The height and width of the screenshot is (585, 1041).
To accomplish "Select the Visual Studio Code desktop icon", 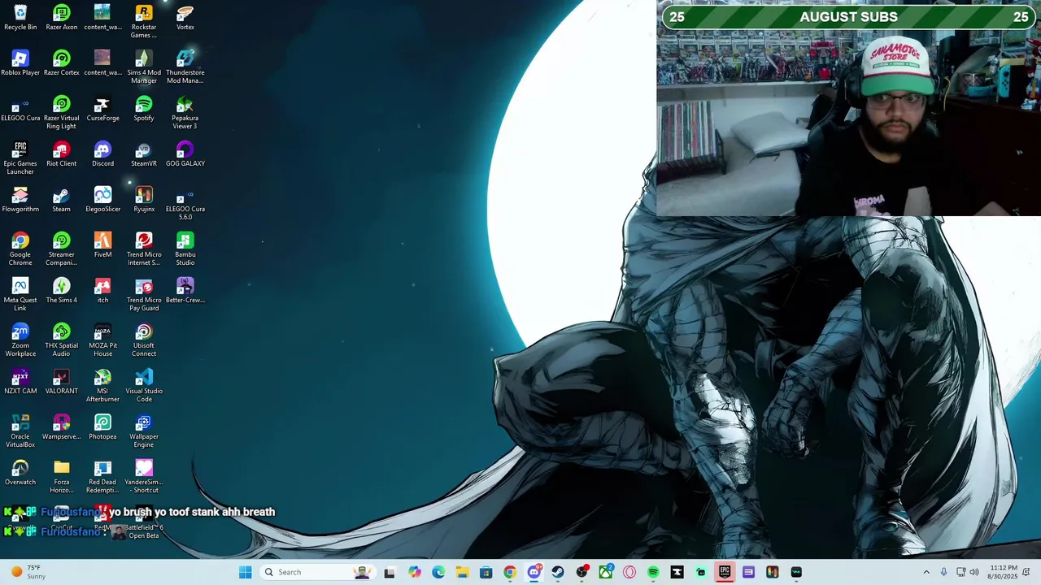I will point(144,385).
